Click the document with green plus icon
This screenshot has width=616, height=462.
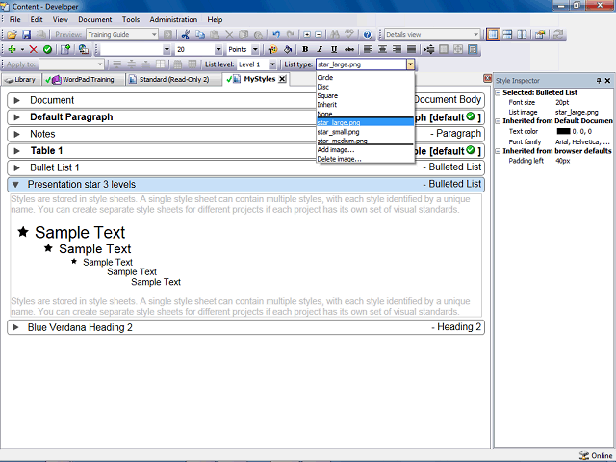[x=65, y=49]
